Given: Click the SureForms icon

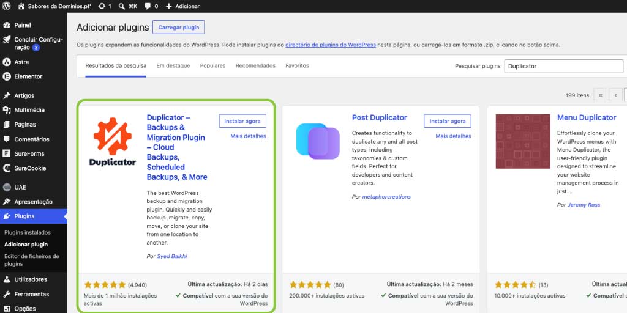Looking at the screenshot, I should 6,153.
